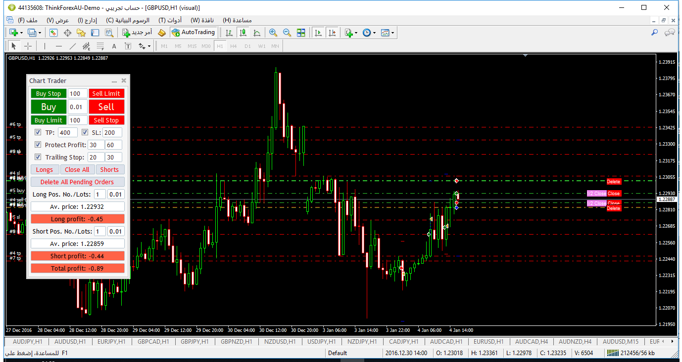Draw a horizontal line tool
The image size is (682, 362).
point(59,46)
